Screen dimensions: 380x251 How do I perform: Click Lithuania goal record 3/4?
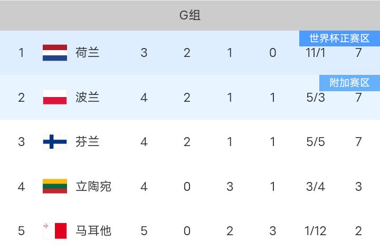point(315,187)
